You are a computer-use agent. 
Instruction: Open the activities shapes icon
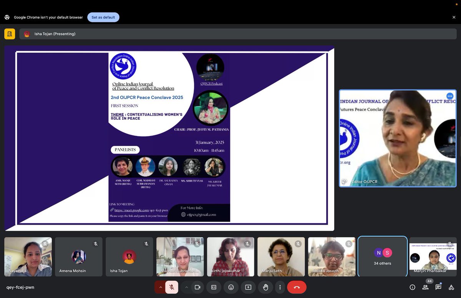451,287
